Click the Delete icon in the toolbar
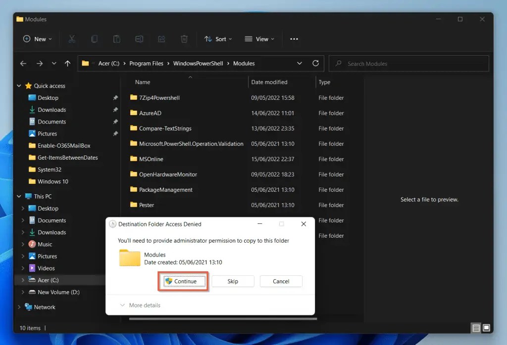 click(184, 39)
